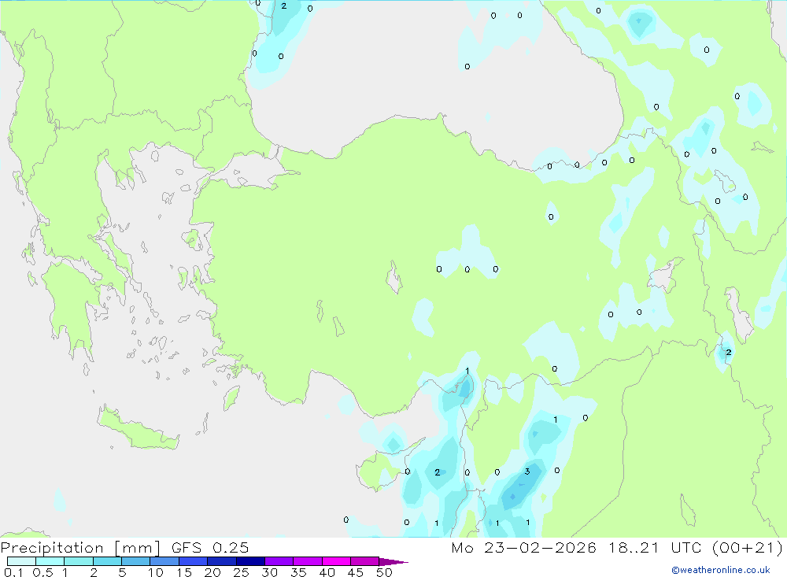The width and height of the screenshot is (787, 577).
Task: Pick the 2–5 mm legend color swatch
Action: pyautogui.click(x=107, y=561)
